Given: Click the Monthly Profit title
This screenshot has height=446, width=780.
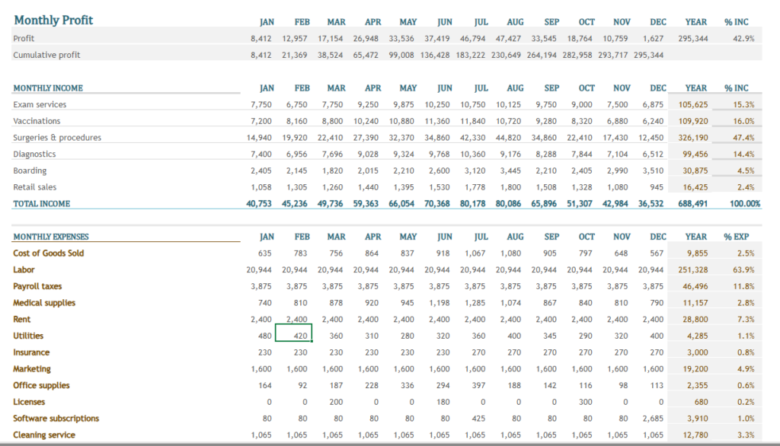Looking at the screenshot, I should point(53,20).
